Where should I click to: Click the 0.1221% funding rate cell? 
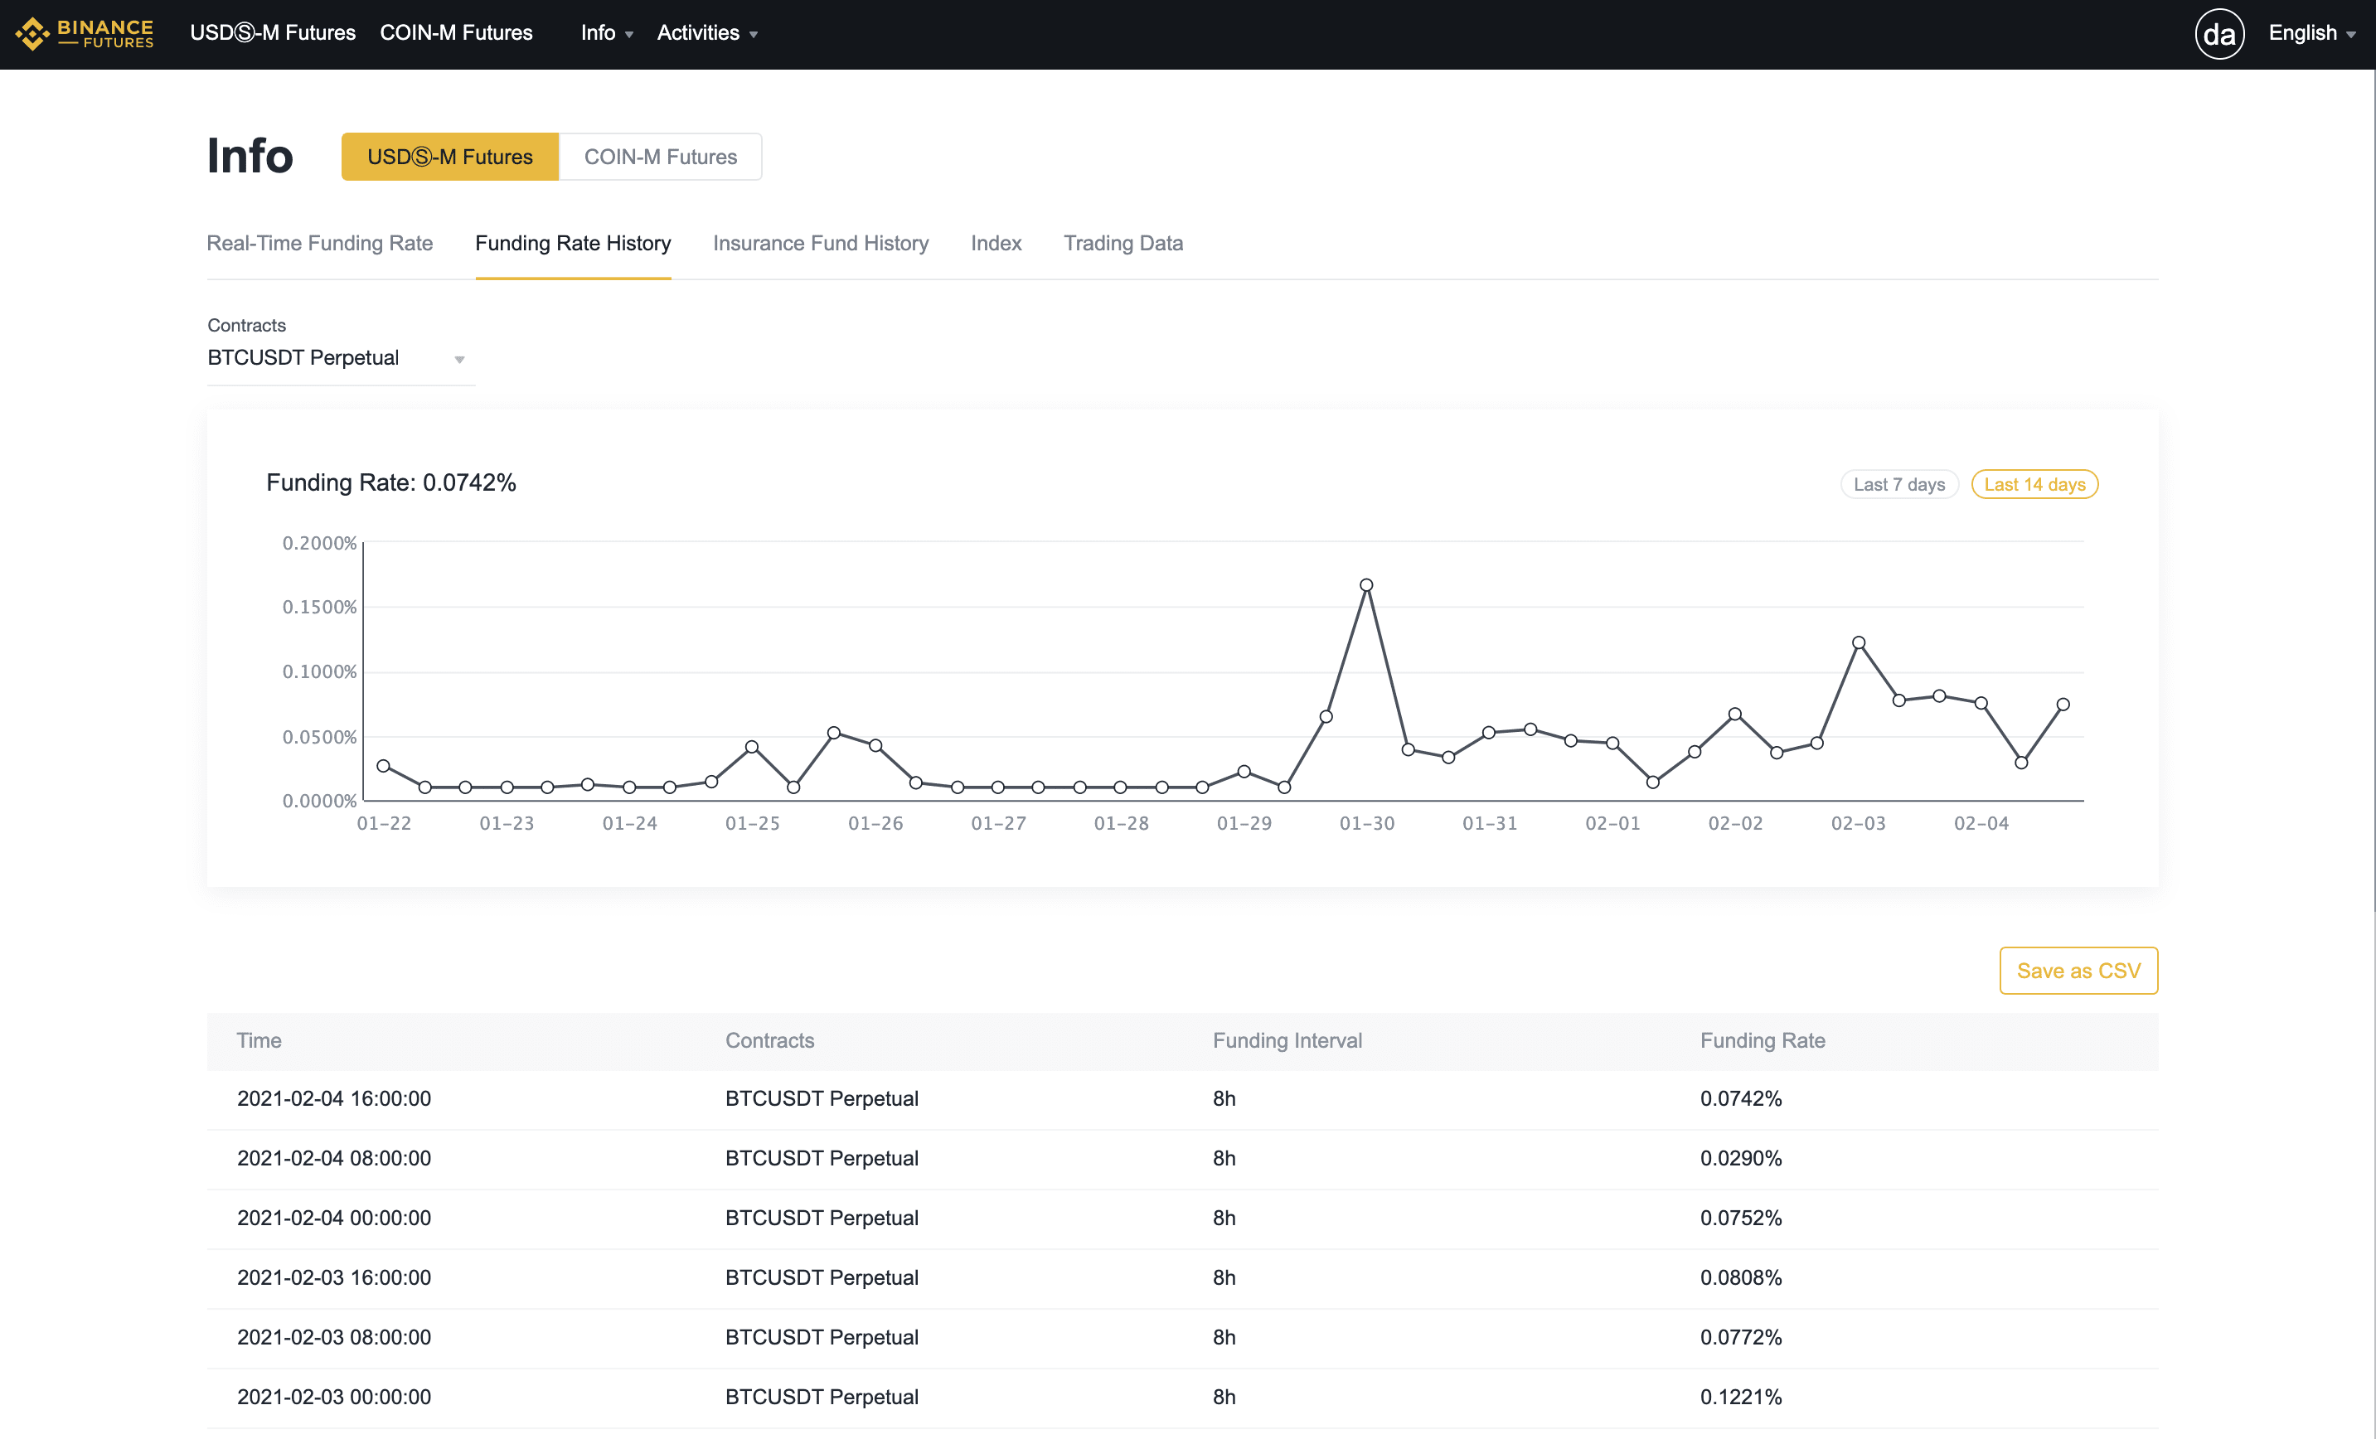click(1740, 1398)
